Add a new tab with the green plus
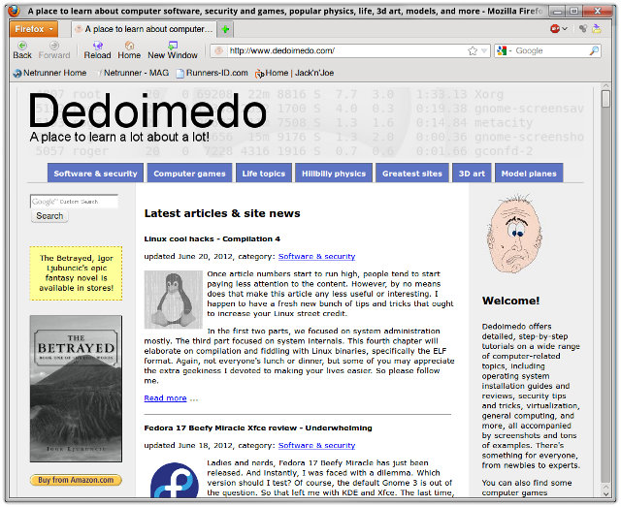Screen dimensions: 621x507 225,29
